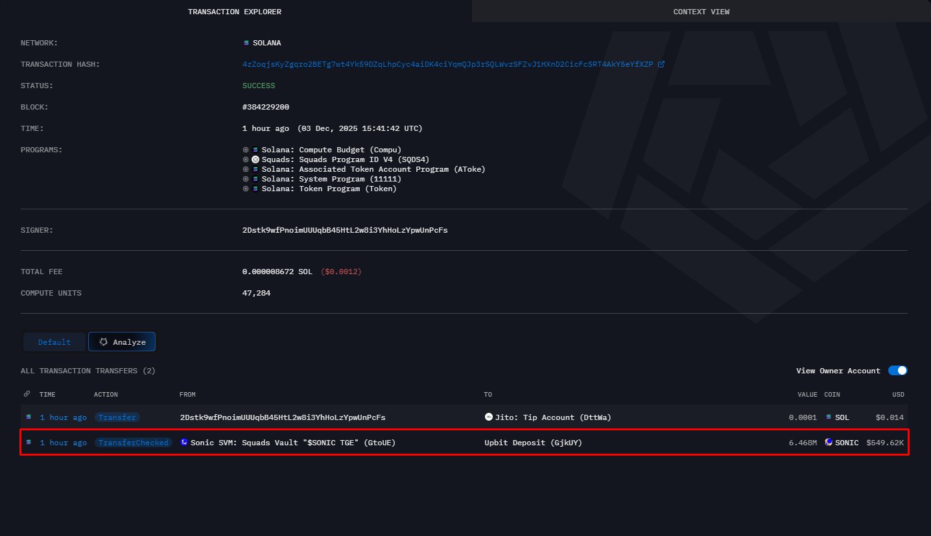Click the TIME column header
Image resolution: width=931 pixels, height=536 pixels.
pos(47,394)
